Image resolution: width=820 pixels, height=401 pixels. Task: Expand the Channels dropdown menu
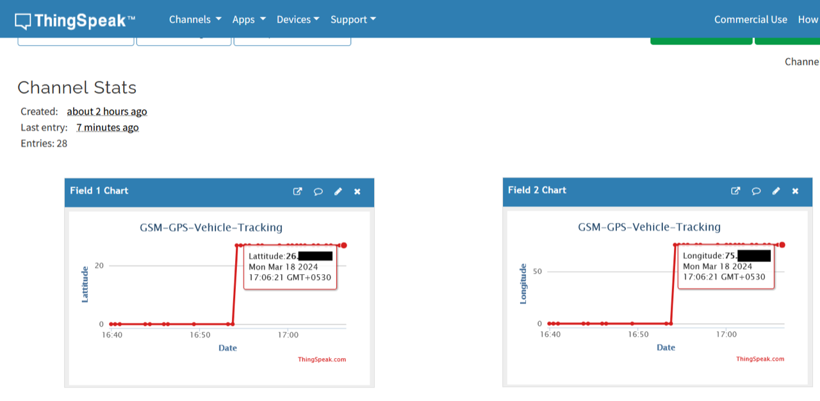coord(195,19)
